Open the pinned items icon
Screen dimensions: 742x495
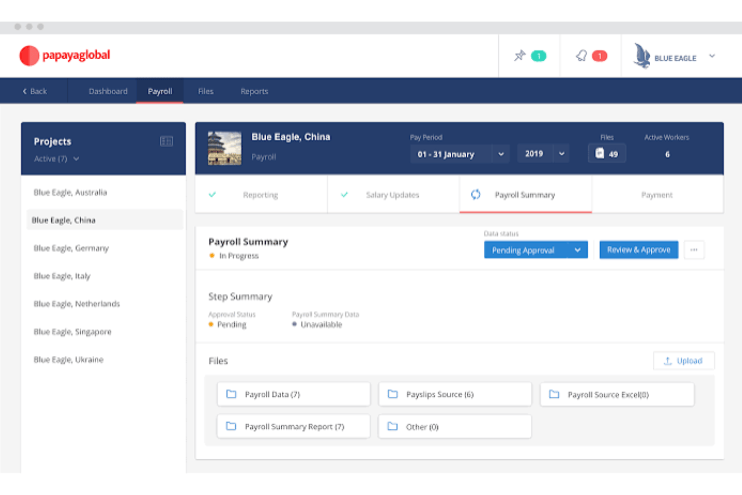[519, 56]
